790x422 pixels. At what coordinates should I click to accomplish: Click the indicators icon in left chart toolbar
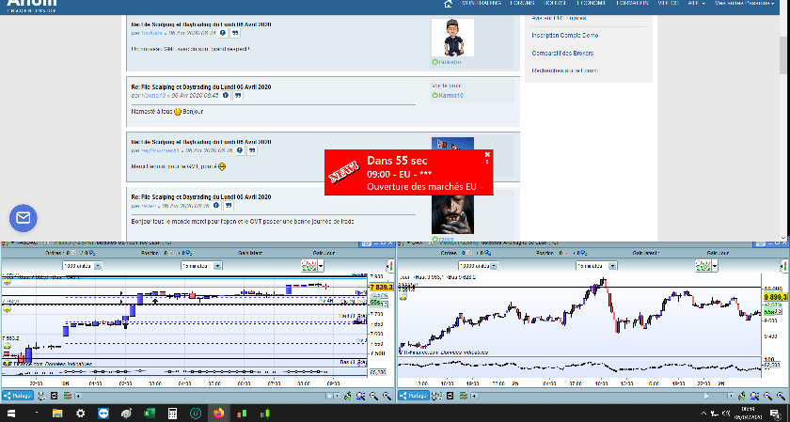click(x=67, y=396)
